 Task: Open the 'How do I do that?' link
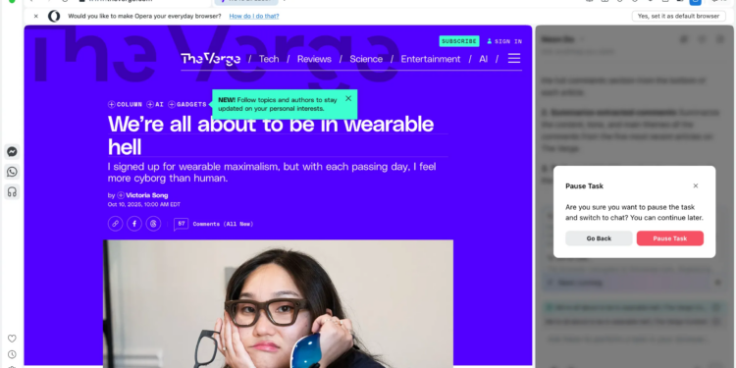[x=254, y=16]
